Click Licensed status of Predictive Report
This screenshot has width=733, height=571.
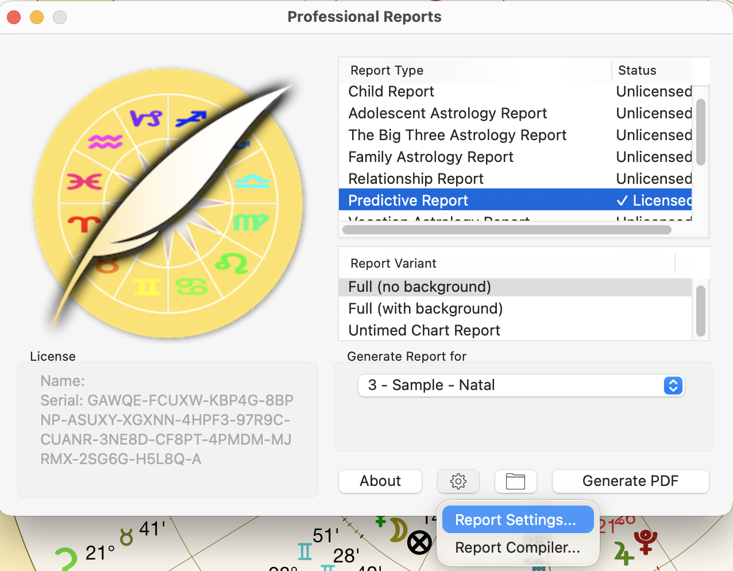click(x=654, y=200)
